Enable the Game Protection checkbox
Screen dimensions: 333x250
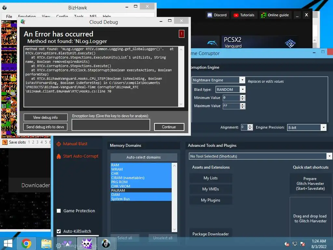59,211
